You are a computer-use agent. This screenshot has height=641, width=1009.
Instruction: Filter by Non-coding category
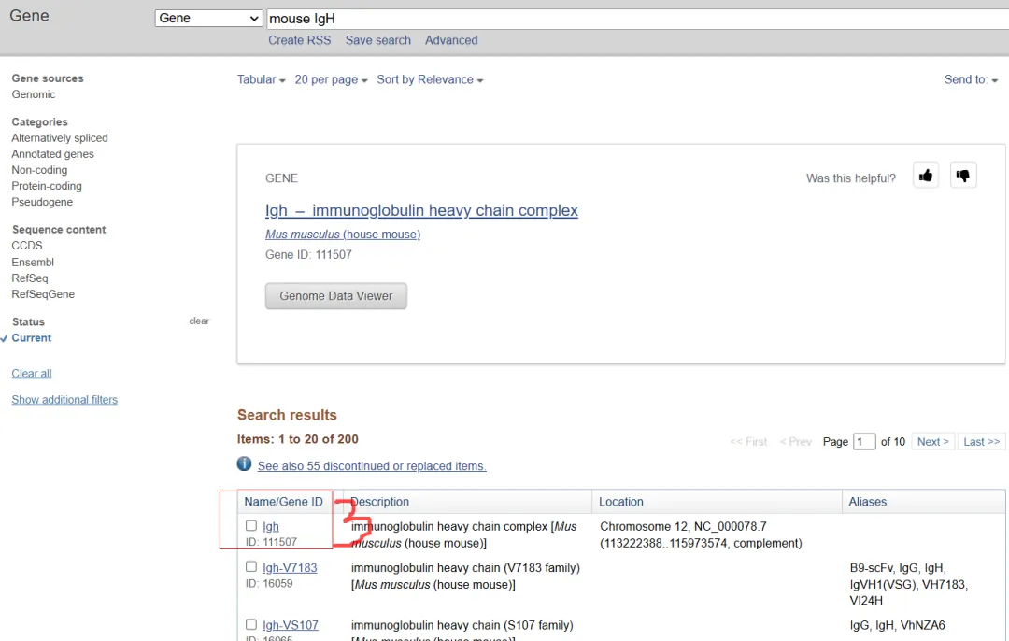coord(39,170)
